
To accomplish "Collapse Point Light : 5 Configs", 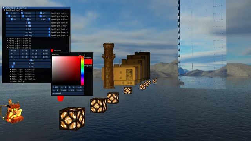I will click(x=7, y=48).
